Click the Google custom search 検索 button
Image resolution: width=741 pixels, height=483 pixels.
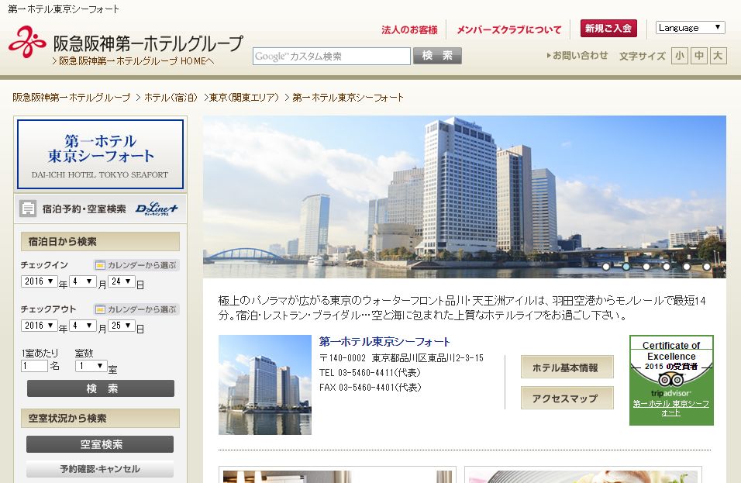point(437,56)
